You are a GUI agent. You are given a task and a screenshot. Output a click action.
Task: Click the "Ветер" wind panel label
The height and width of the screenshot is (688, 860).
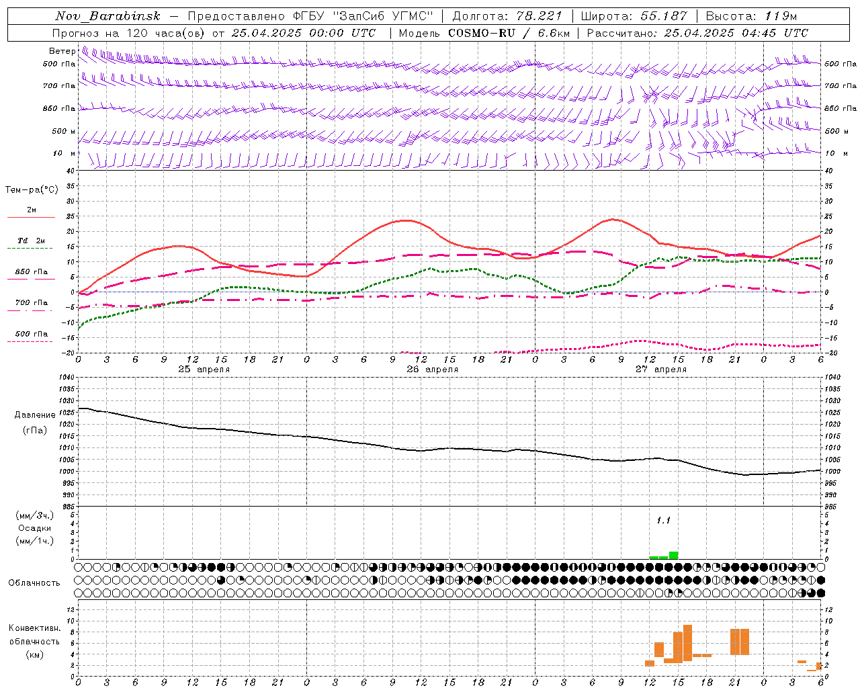[x=62, y=51]
